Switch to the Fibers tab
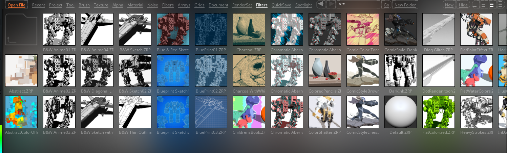This screenshot has width=507, height=153. (x=168, y=5)
